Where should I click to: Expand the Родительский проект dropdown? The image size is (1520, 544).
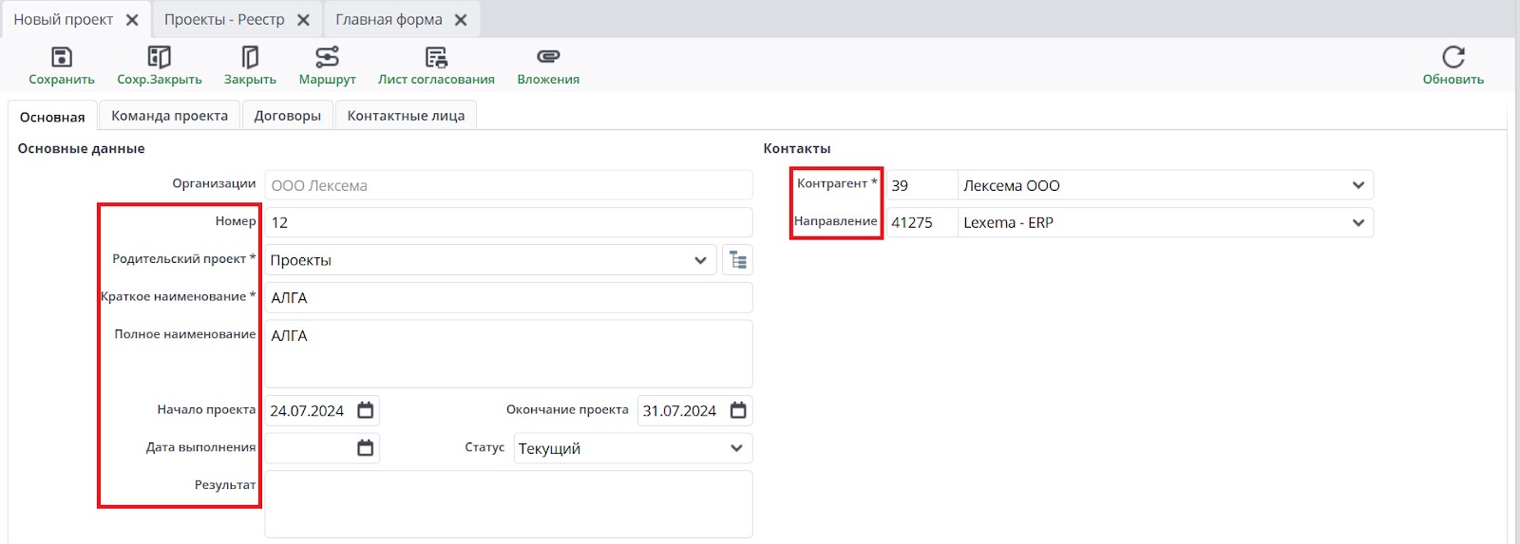pos(700,260)
